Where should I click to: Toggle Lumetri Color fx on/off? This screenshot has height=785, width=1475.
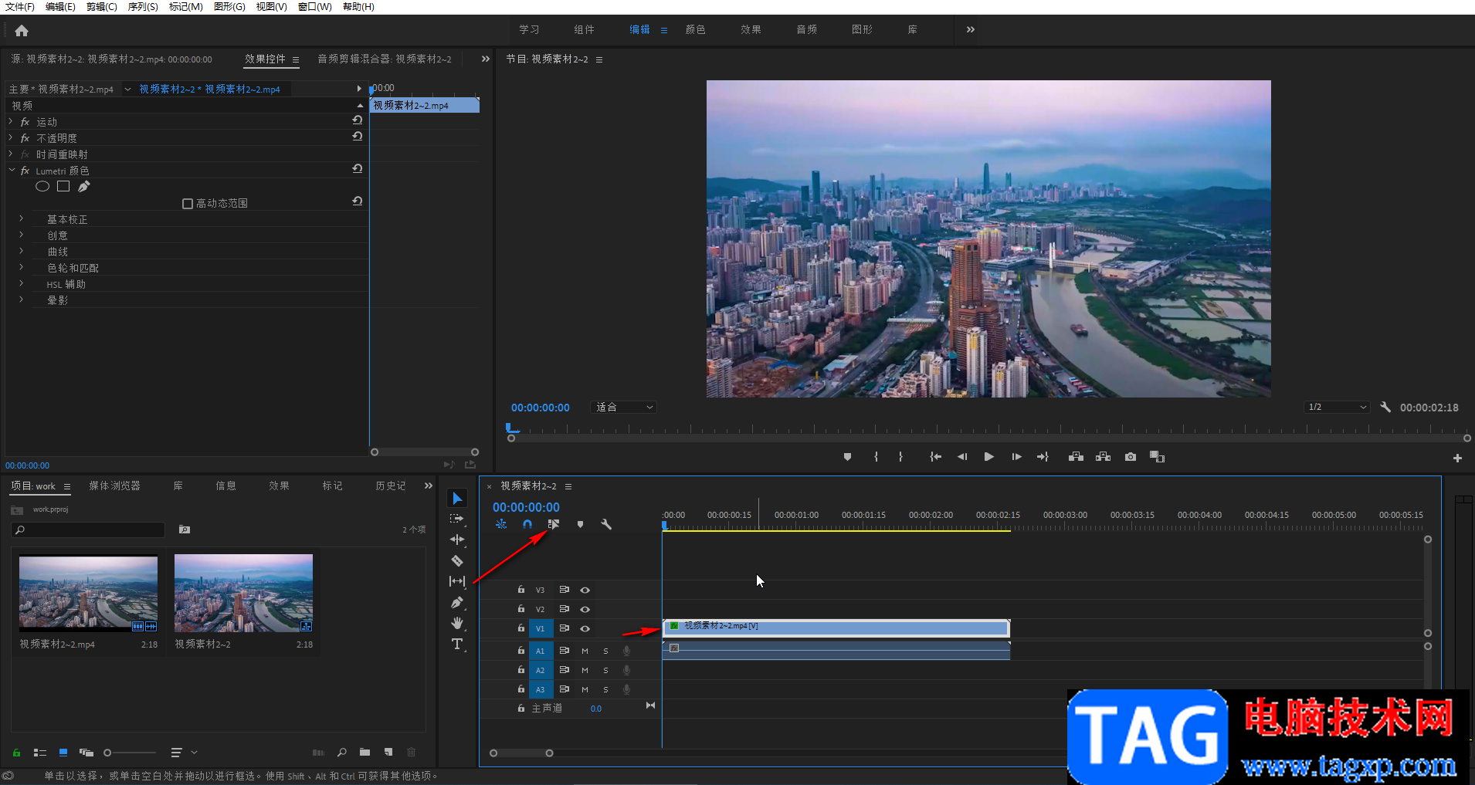click(25, 171)
